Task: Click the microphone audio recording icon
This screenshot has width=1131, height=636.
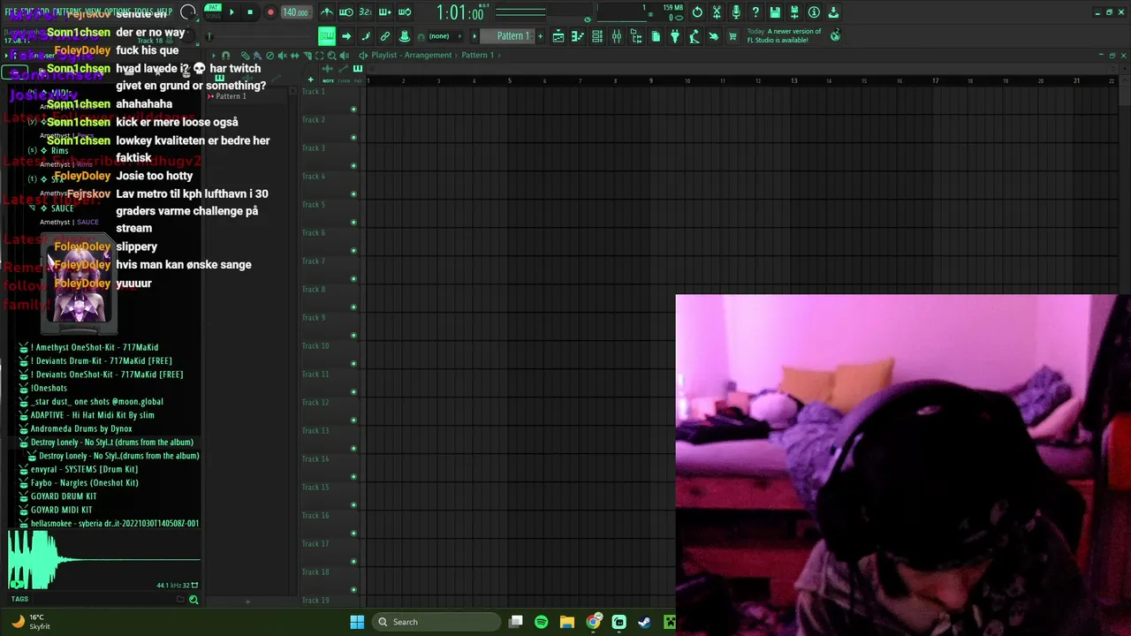Action: pos(736,12)
